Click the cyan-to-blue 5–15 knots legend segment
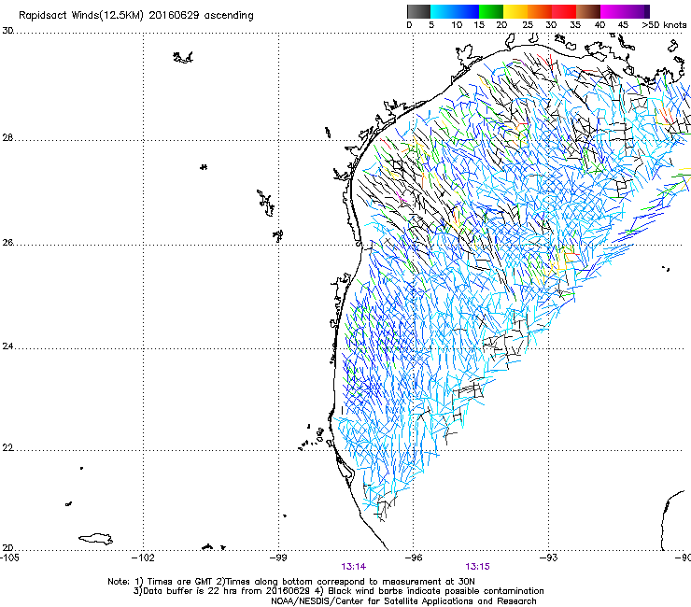 click(x=455, y=11)
